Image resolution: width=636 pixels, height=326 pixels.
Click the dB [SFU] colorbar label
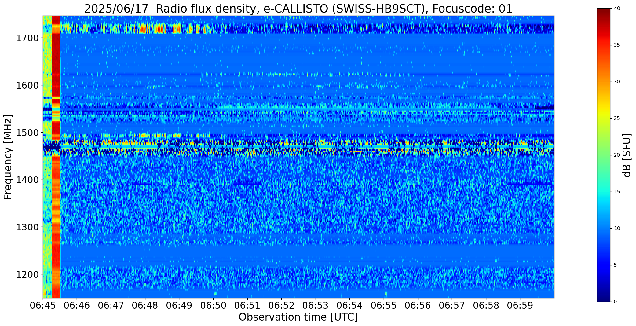pyautogui.click(x=627, y=155)
